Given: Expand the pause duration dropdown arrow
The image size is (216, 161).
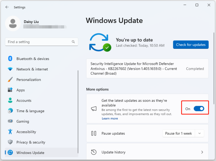Looking at the screenshot, I should (199, 134).
